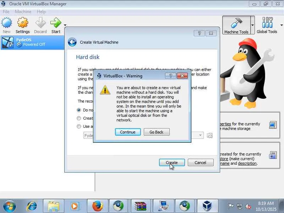Expand the Start button dropdown arrow
The height and width of the screenshot is (213, 284).
pyautogui.click(x=65, y=25)
